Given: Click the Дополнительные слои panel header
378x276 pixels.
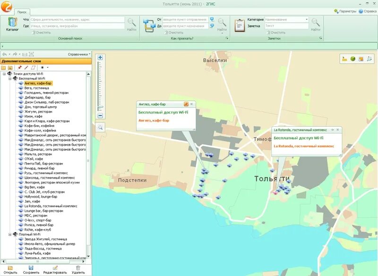Looking at the screenshot, I should tap(46, 61).
